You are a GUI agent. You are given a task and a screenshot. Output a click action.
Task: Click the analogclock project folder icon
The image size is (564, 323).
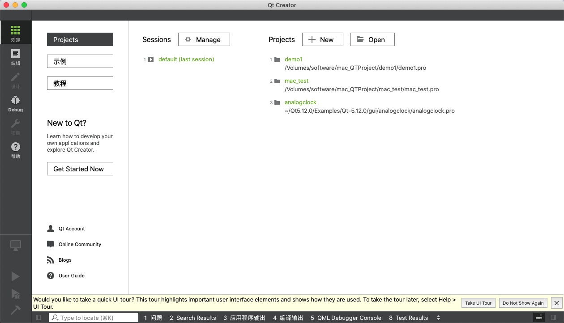(x=277, y=102)
